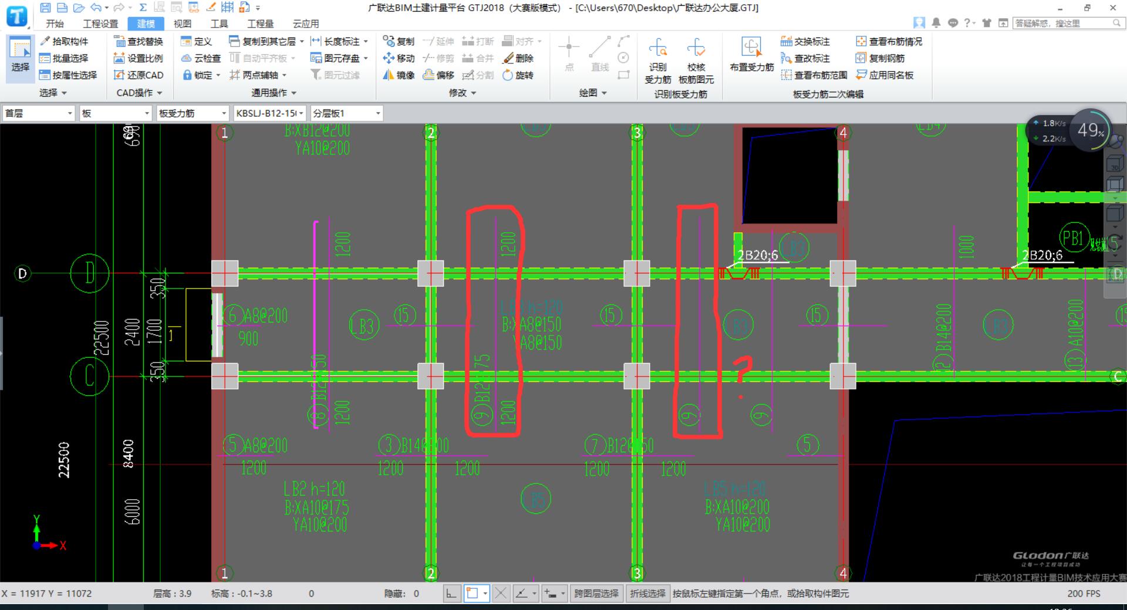Open the KBSLJ-B12-150 component dropdown

coord(270,113)
